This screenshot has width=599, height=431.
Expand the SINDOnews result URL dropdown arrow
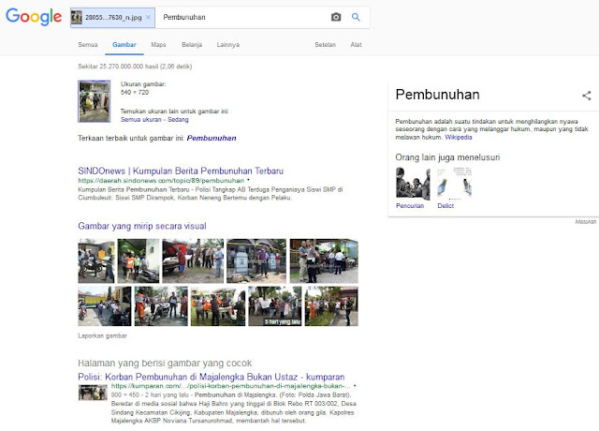pyautogui.click(x=248, y=180)
